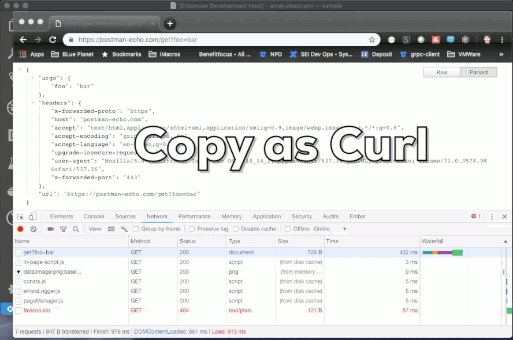The height and width of the screenshot is (340, 513).
Task: Switch to the Sources tab
Action: (x=125, y=216)
